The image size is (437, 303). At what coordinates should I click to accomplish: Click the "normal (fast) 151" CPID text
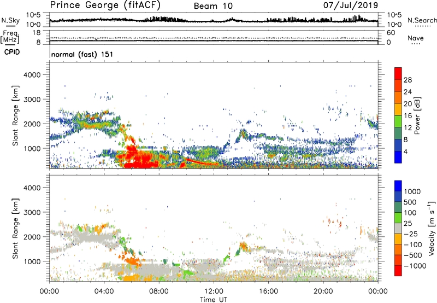pos(82,54)
